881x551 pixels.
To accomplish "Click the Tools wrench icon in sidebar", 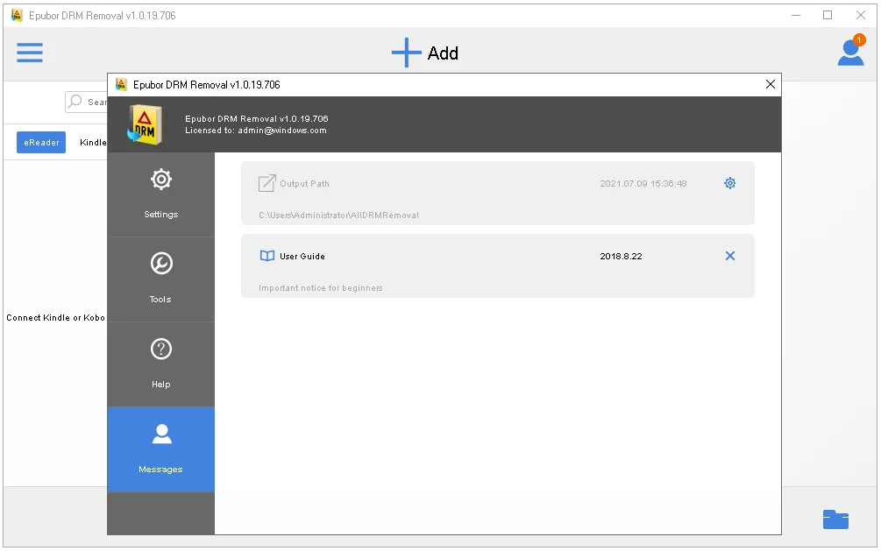I will coord(161,264).
